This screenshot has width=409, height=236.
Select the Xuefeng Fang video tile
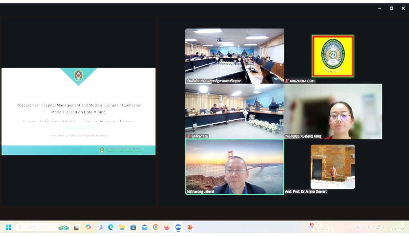333,111
